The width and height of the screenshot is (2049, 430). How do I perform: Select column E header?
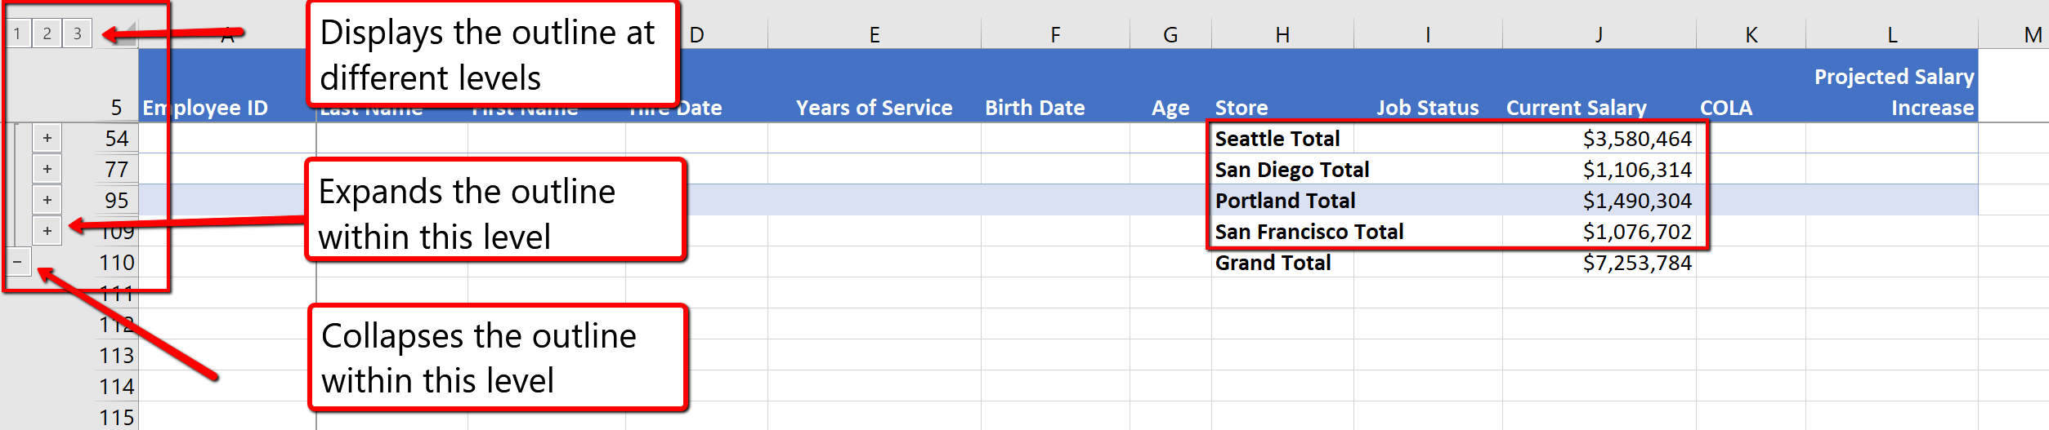pos(875,34)
